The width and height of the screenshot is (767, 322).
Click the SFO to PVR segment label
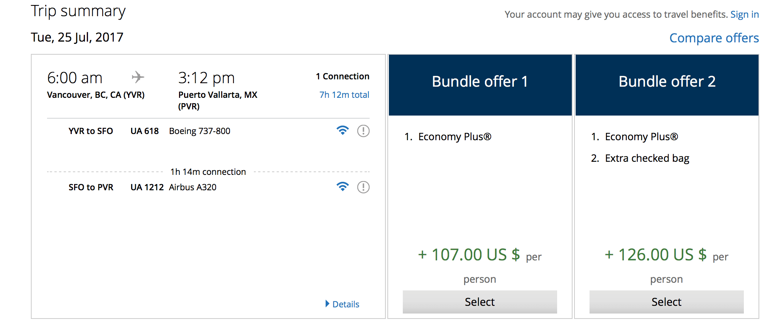(x=91, y=187)
